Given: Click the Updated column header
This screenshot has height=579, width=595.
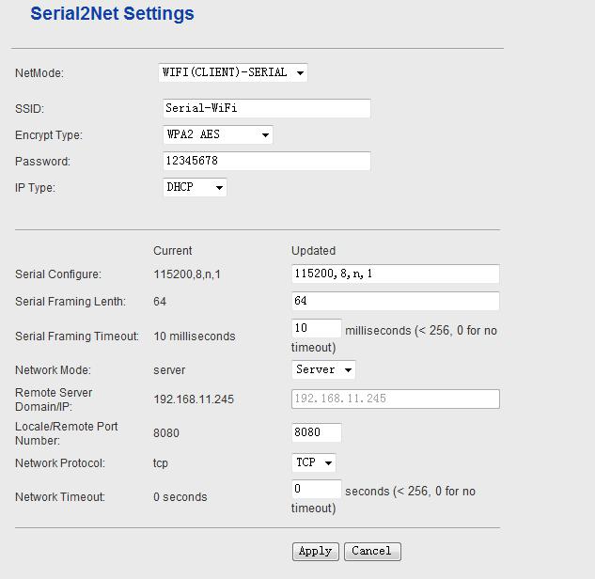Looking at the screenshot, I should coord(313,251).
